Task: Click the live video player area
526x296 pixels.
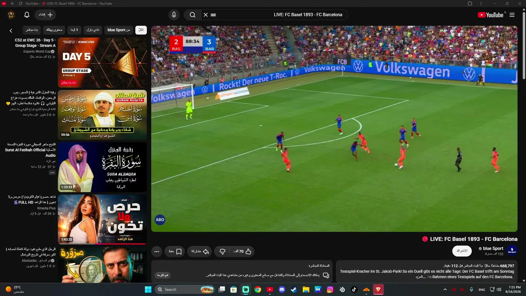Action: (x=334, y=129)
